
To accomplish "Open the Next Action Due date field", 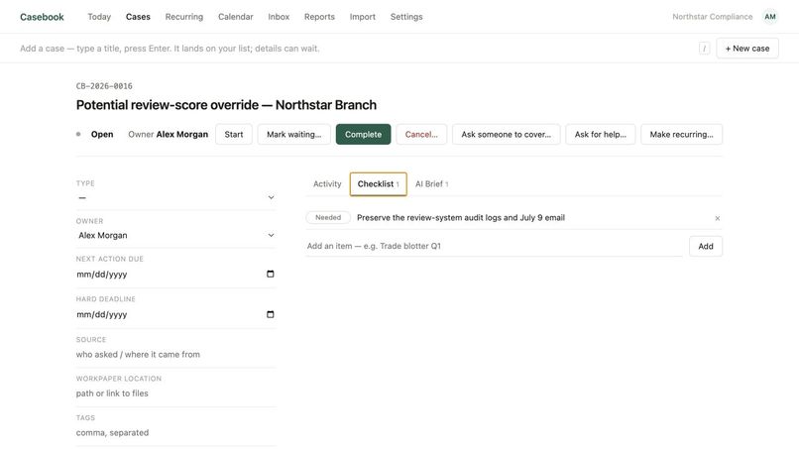I will pyautogui.click(x=175, y=275).
